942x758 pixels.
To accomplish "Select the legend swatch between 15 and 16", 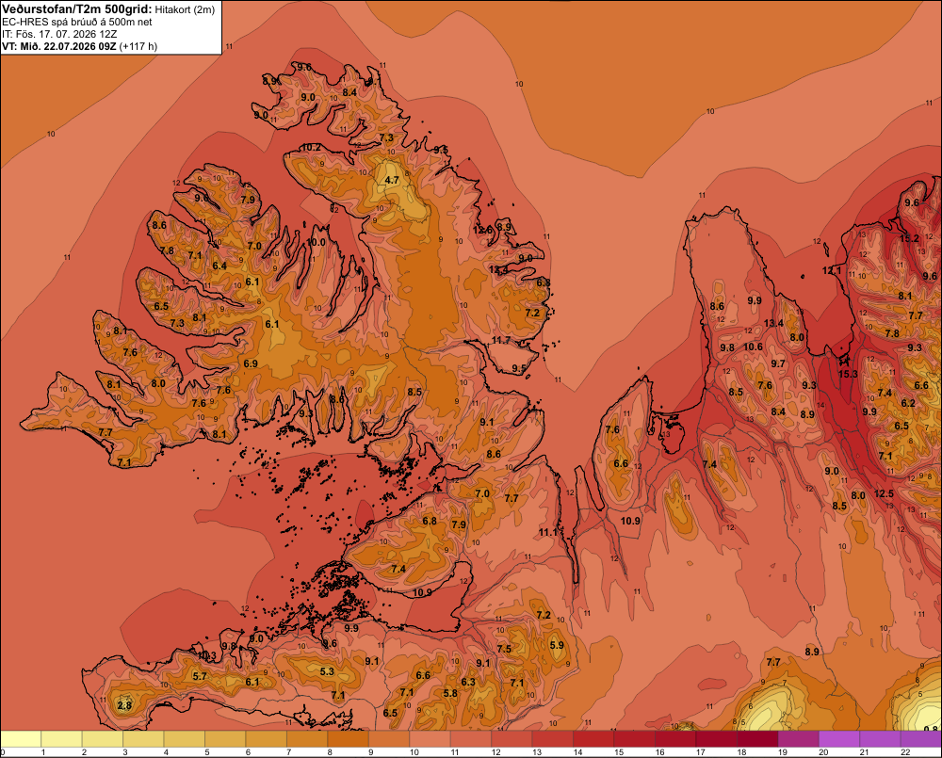I will 634,739.
